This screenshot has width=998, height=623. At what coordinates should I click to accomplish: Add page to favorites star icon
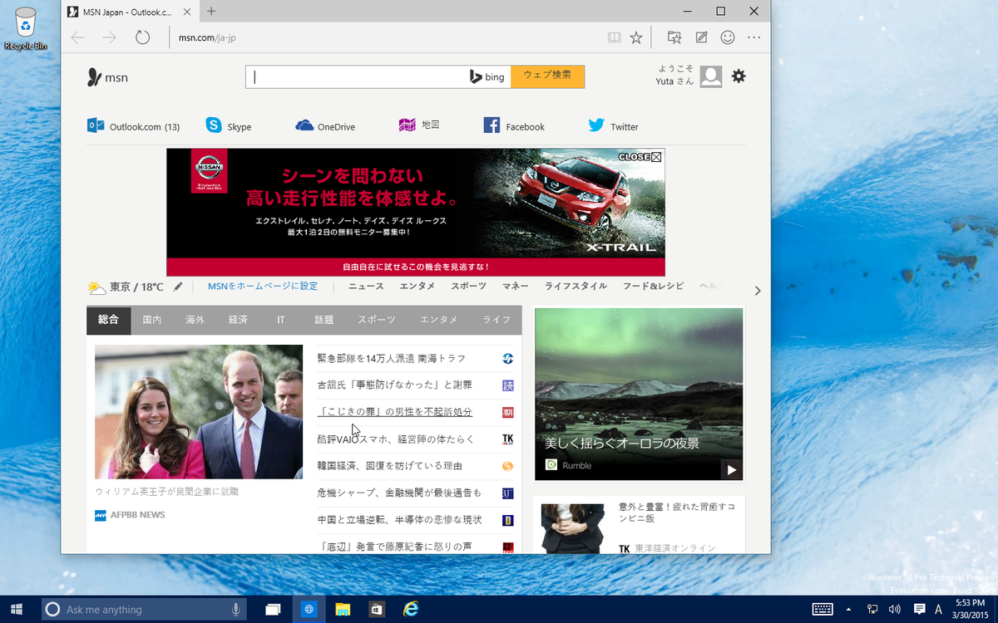tap(636, 37)
